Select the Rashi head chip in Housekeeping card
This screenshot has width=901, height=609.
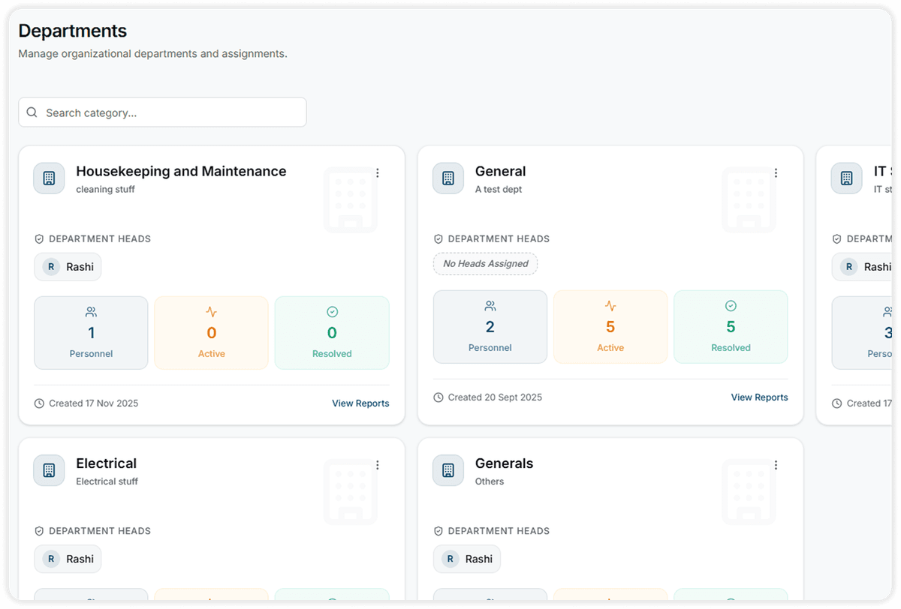(68, 267)
